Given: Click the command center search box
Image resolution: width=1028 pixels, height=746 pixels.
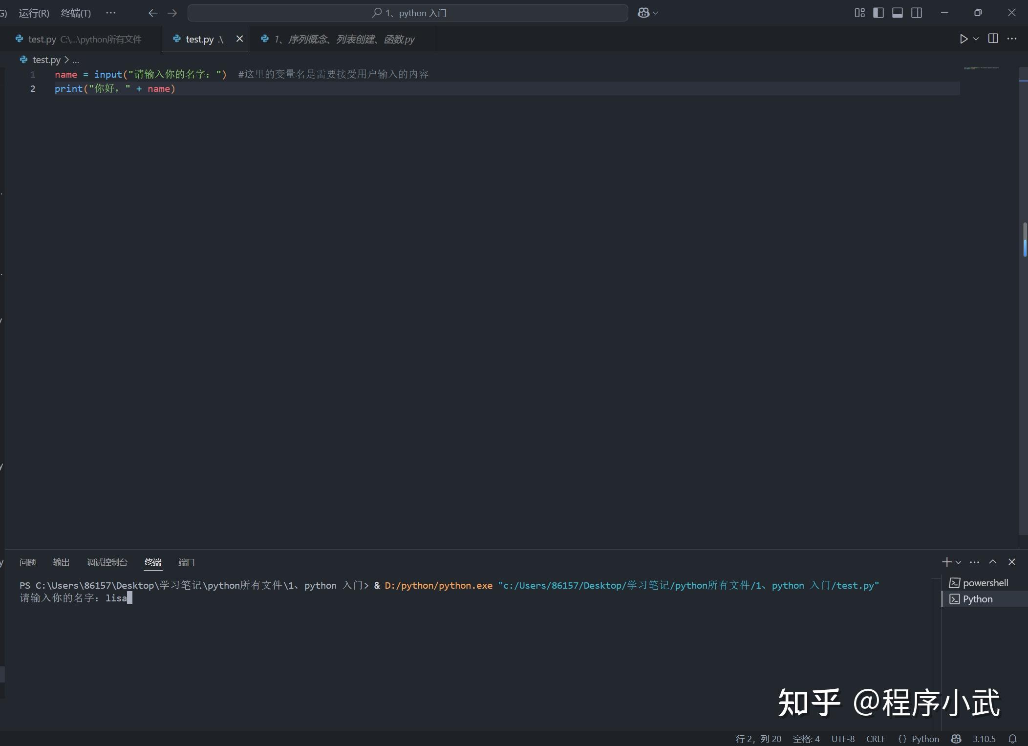Looking at the screenshot, I should coord(407,13).
